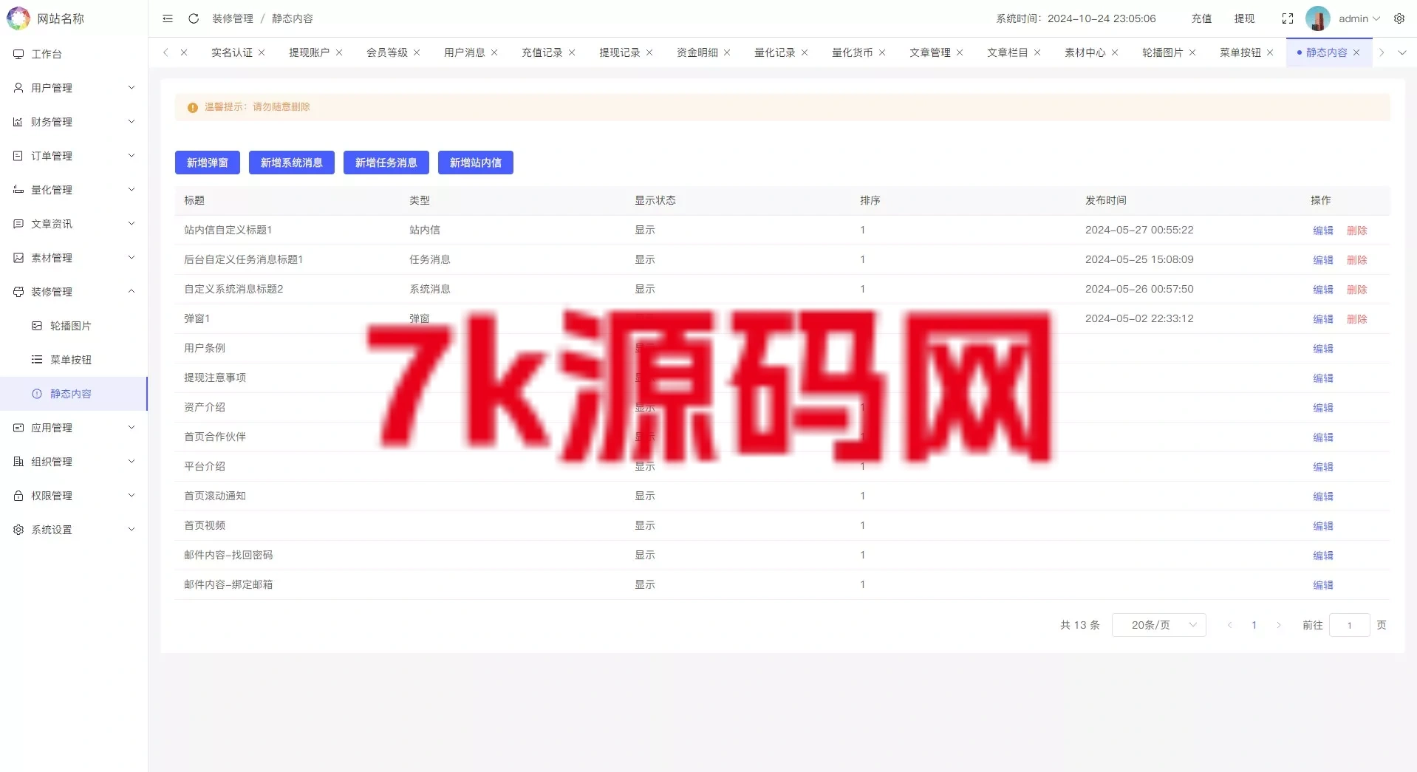Expand the 用户管理 sidebar menu
Viewport: 1417px width, 772px height.
[74, 88]
